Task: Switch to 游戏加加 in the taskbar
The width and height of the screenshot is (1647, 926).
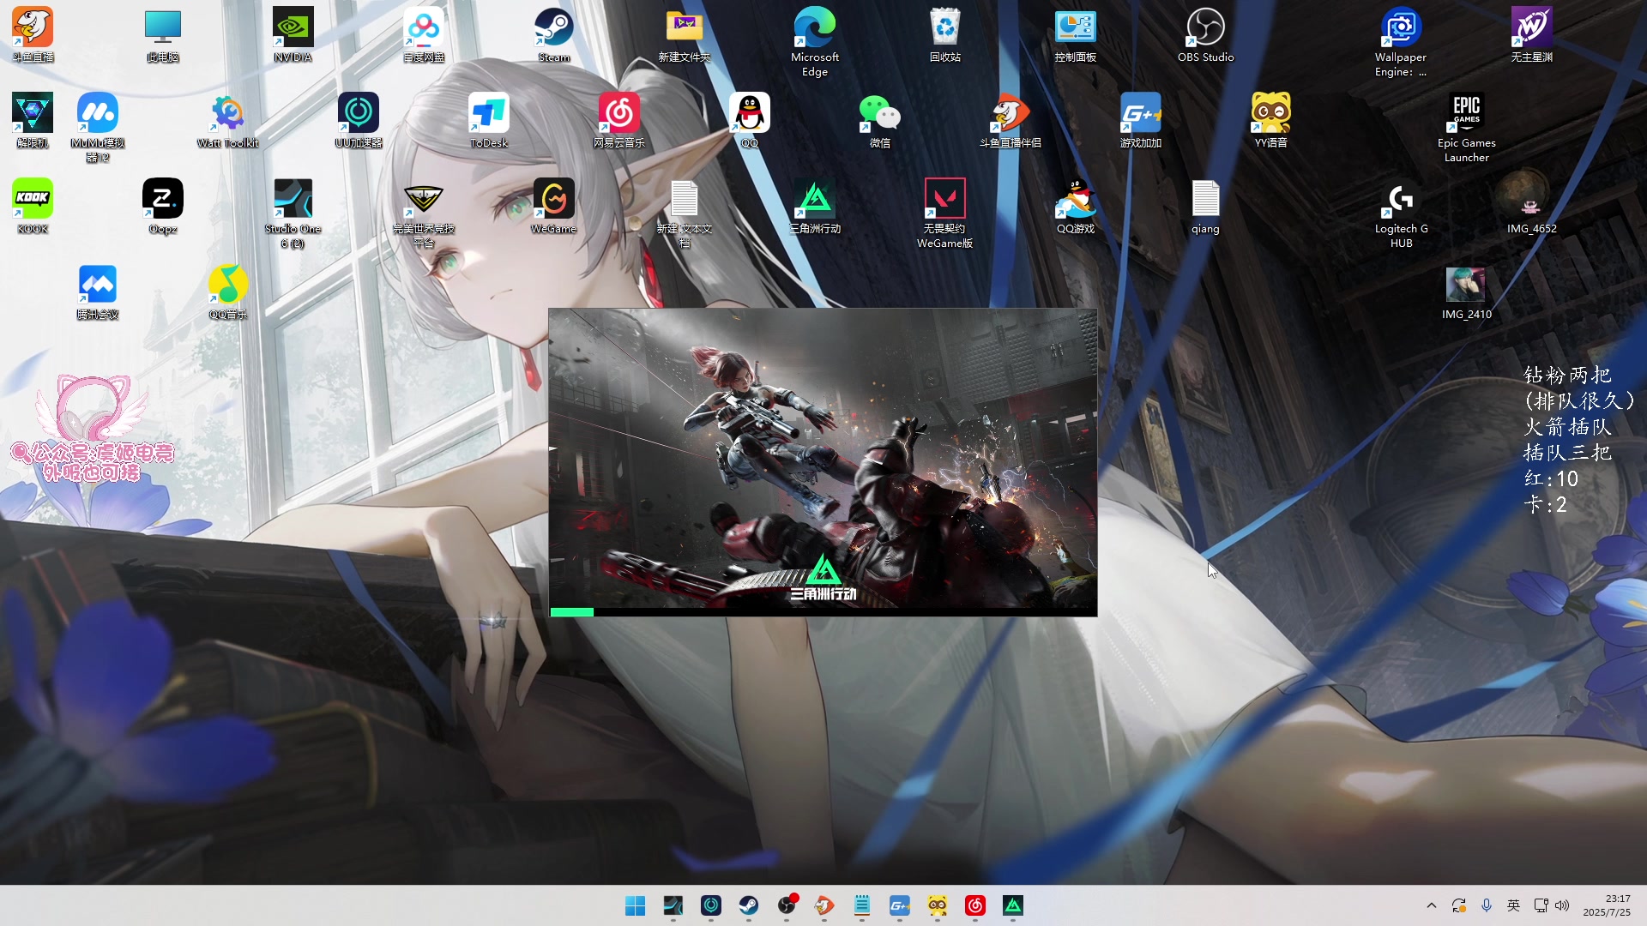Action: click(900, 905)
